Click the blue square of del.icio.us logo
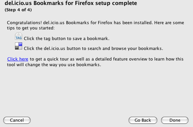193x127 pixels. click(x=20, y=44)
